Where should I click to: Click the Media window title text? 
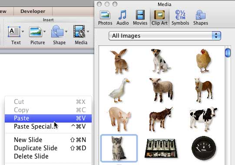pos(164,4)
